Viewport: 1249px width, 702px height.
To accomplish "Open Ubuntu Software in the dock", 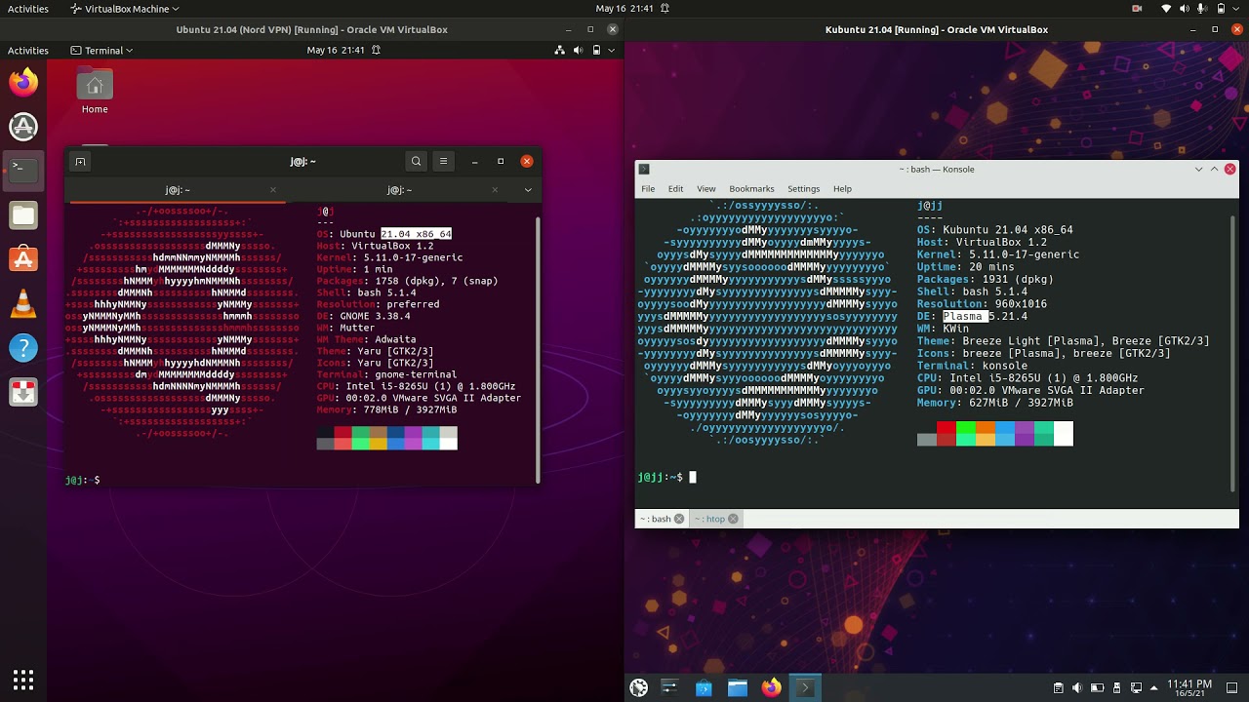I will pyautogui.click(x=23, y=259).
